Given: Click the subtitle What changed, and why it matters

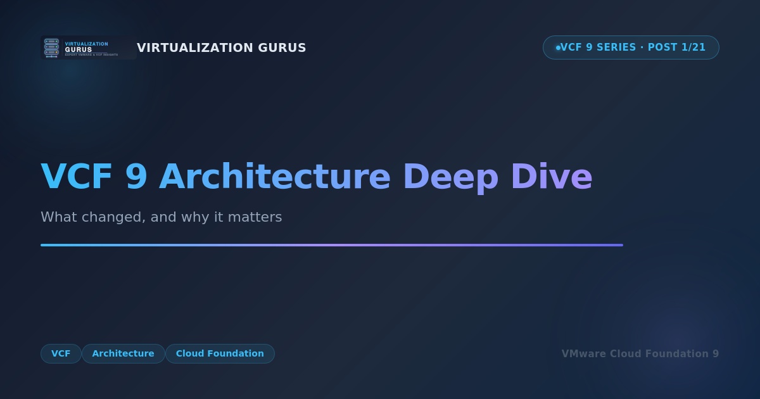Looking at the screenshot, I should point(161,217).
